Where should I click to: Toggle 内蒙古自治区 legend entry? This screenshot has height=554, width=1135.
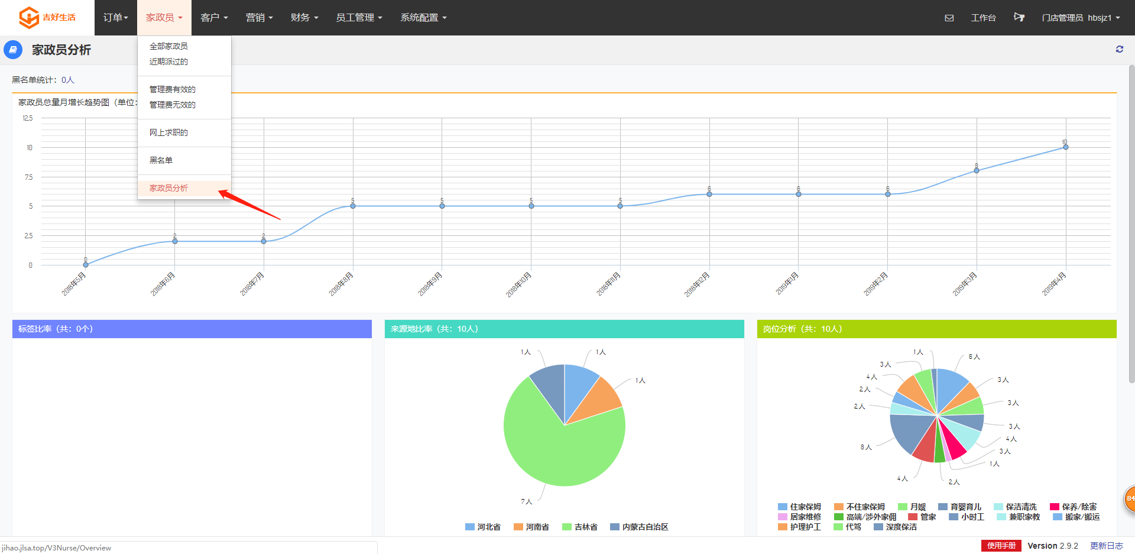tap(639, 527)
